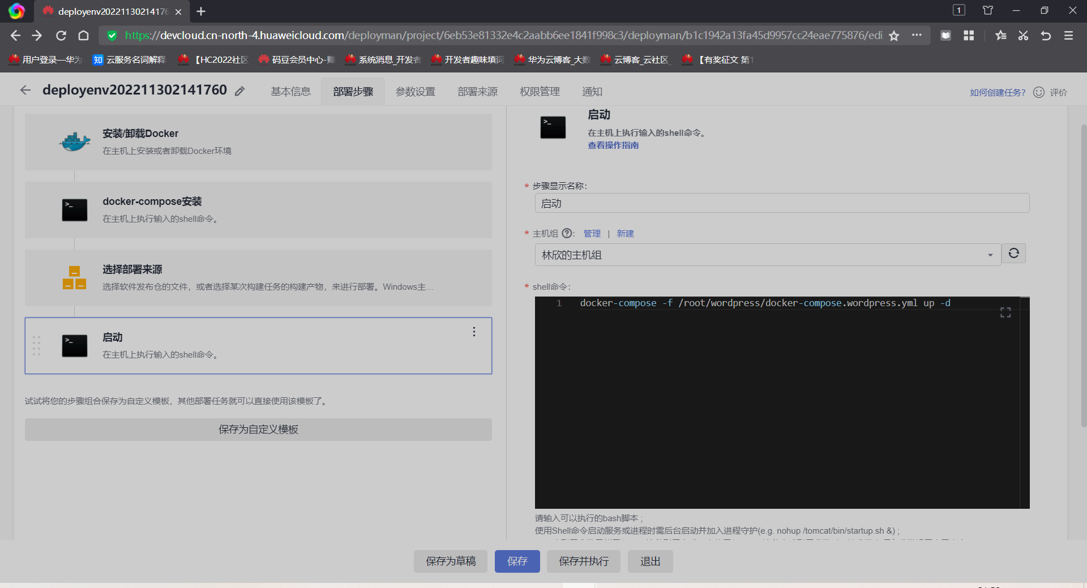Click the scissors screenshot tool

[x=1023, y=36]
